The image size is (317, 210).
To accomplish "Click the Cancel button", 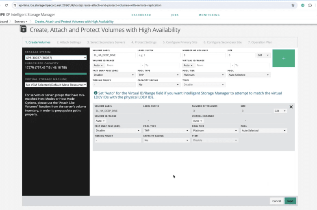I will pos(276,201).
